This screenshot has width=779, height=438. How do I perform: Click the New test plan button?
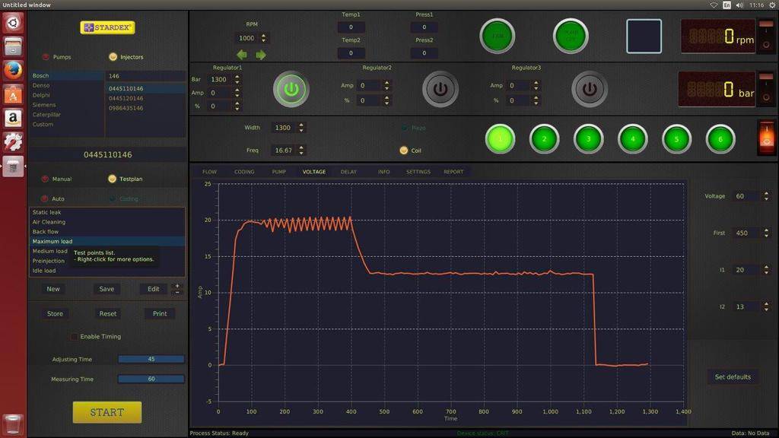[53, 289]
